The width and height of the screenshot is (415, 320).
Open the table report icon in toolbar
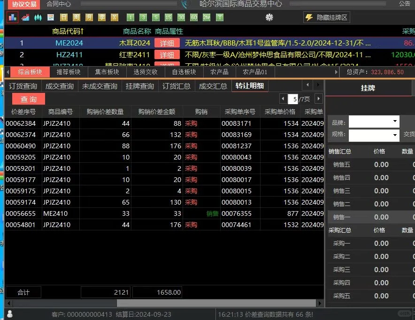[x=51, y=17]
